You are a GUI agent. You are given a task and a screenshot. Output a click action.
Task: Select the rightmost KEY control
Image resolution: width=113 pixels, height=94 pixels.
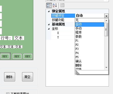(28, 56)
